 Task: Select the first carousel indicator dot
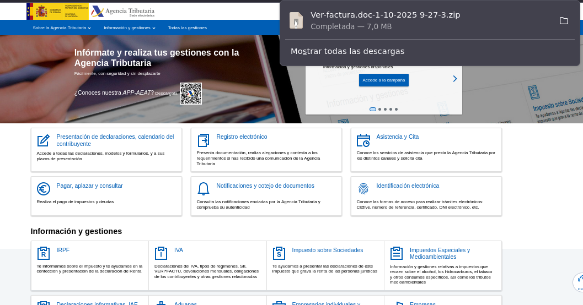coord(373,109)
